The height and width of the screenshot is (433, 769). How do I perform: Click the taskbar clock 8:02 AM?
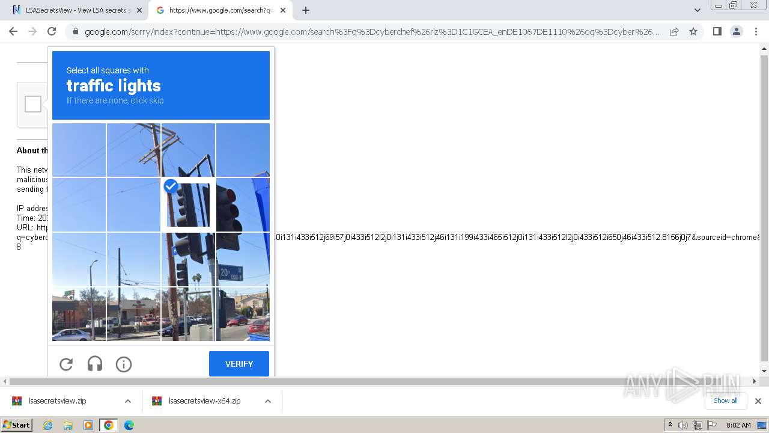pos(738,425)
